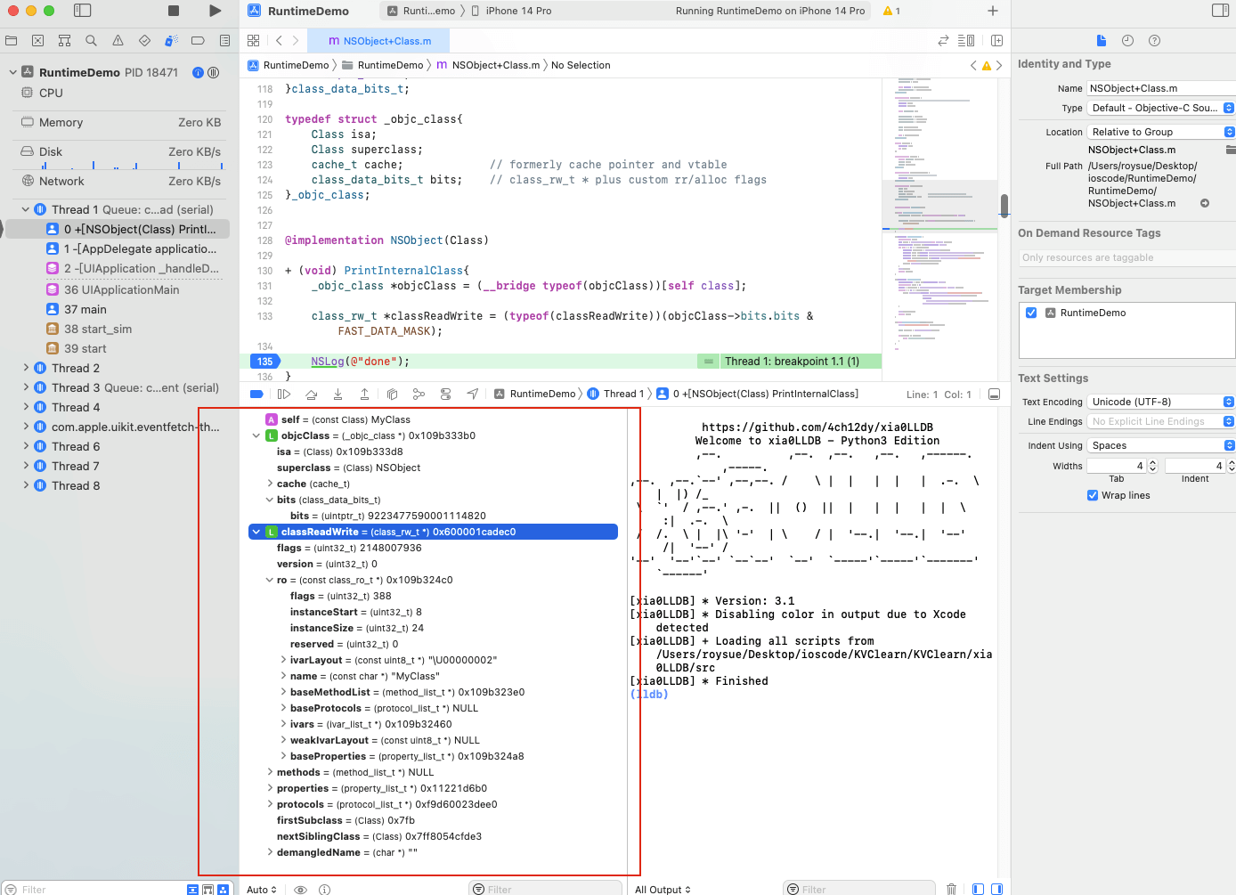Click the Quick Look eye icon
1236x895 pixels.
301,889
